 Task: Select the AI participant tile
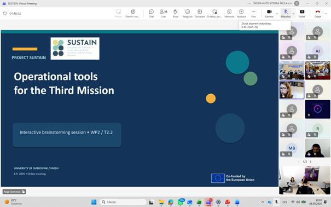pyautogui.click(x=317, y=51)
